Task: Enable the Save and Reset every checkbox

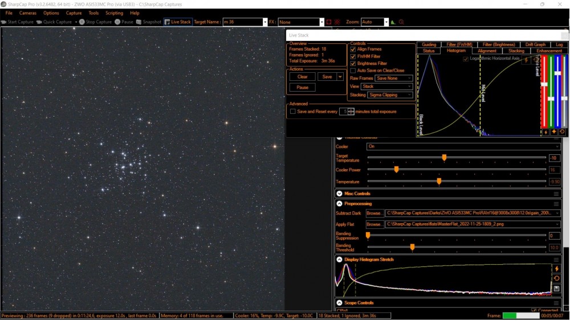Action: click(x=292, y=112)
